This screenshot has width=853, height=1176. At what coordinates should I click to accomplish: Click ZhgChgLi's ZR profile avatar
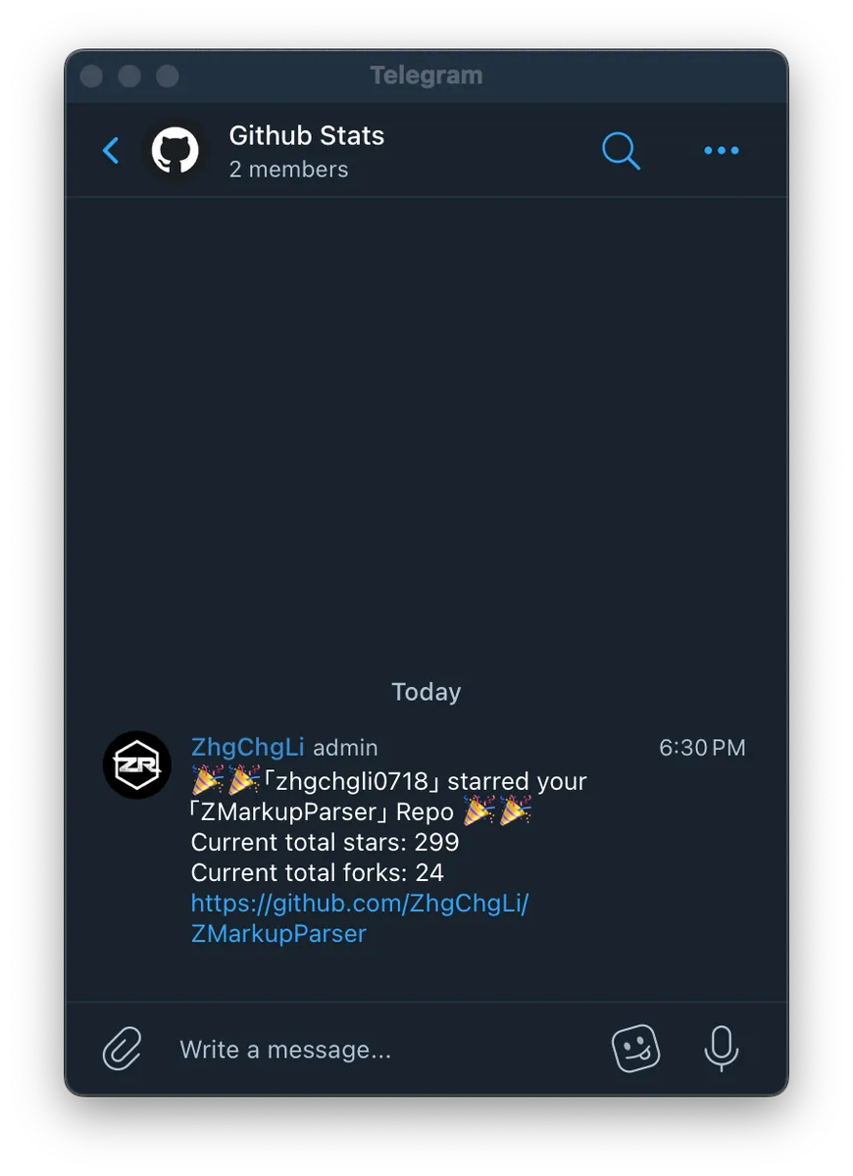(x=137, y=764)
